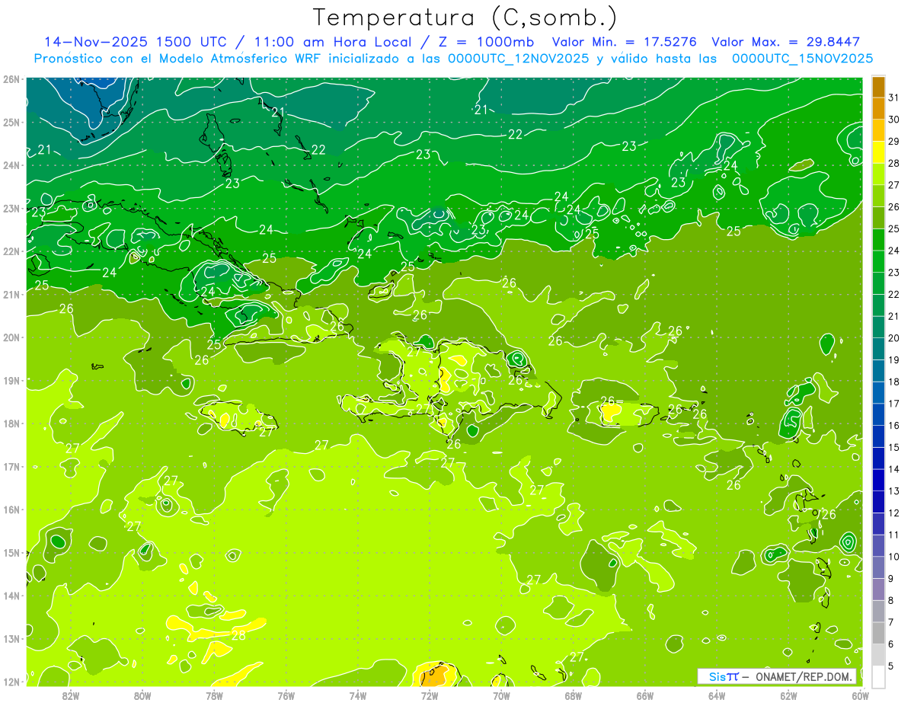Click the '72W' longitude axis label

coord(430,695)
